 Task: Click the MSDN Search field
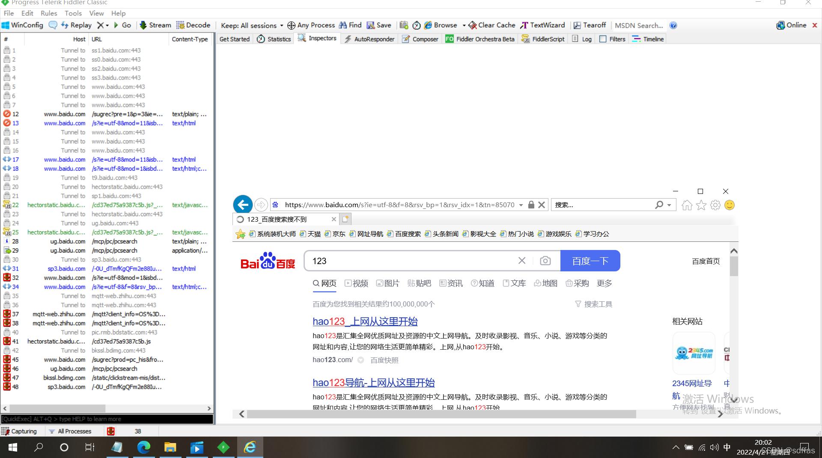click(639, 26)
